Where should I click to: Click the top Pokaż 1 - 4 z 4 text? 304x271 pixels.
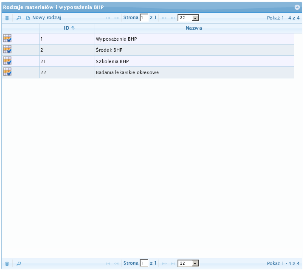coord(283,18)
